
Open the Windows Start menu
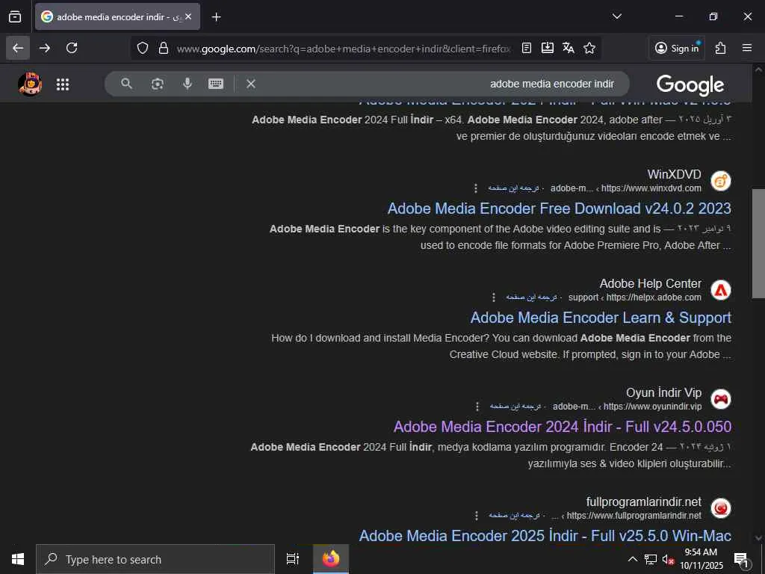(18, 559)
